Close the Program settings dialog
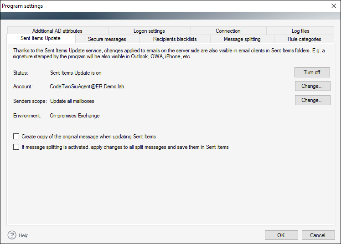Viewport: 341px width, 244px height. pyautogui.click(x=334, y=6)
